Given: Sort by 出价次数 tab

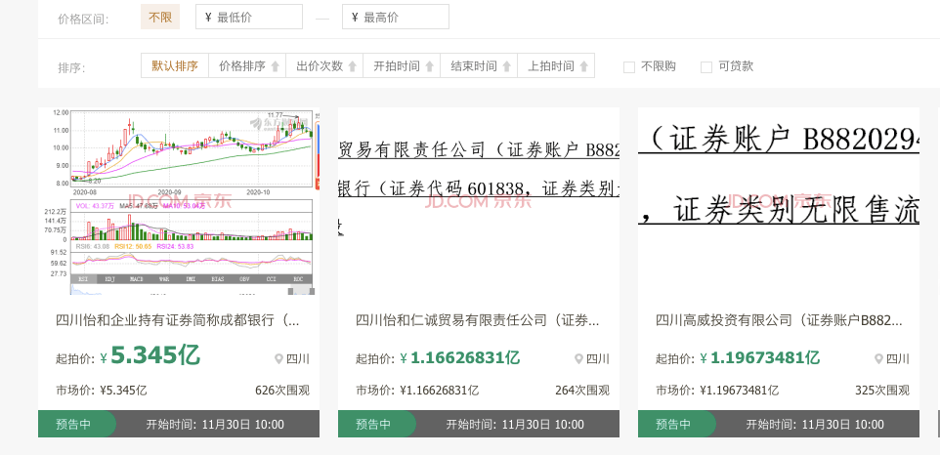Looking at the screenshot, I should pos(324,65).
